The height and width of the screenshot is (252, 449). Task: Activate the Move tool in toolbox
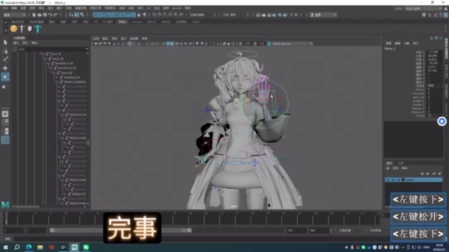pyautogui.click(x=5, y=68)
